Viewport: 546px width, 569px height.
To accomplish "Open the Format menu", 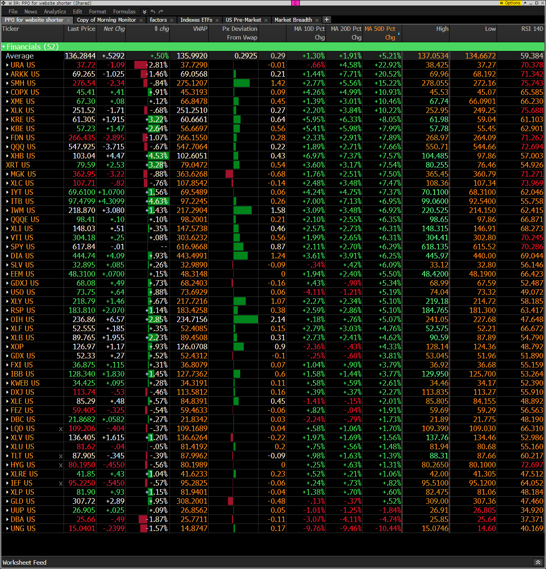I will pyautogui.click(x=98, y=11).
